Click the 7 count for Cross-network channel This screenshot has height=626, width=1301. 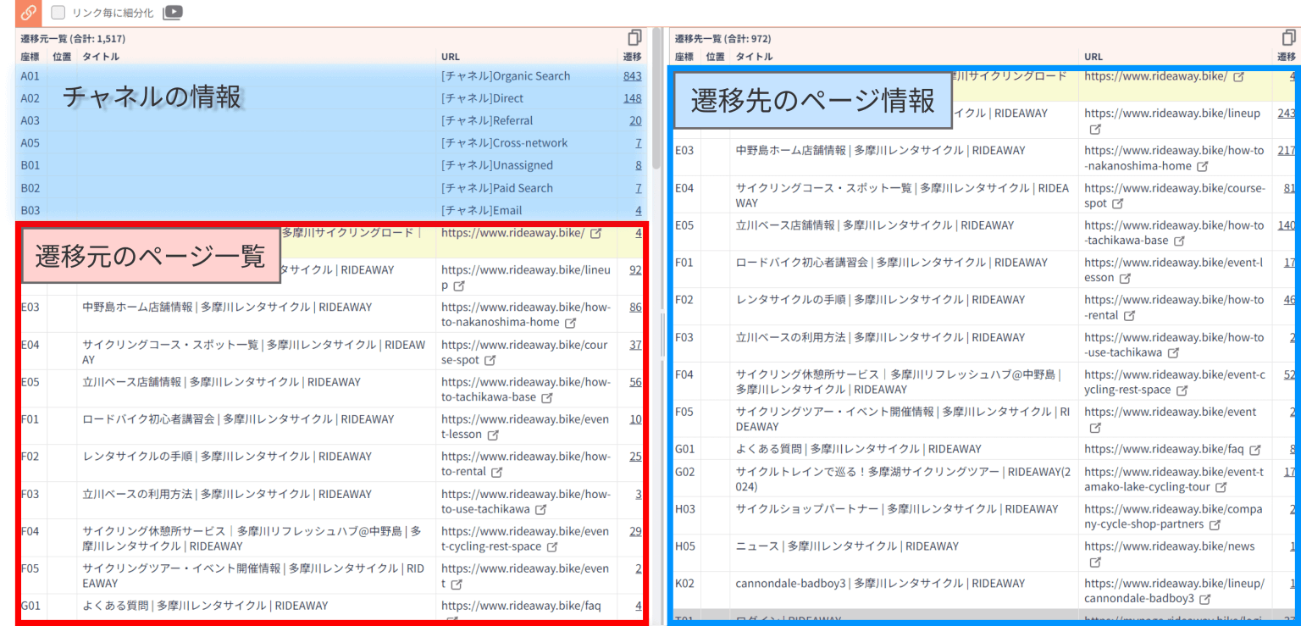coord(639,143)
